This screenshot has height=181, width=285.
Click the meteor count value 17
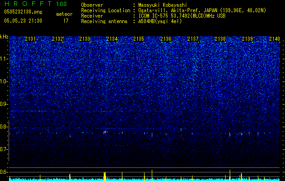pos(66,21)
